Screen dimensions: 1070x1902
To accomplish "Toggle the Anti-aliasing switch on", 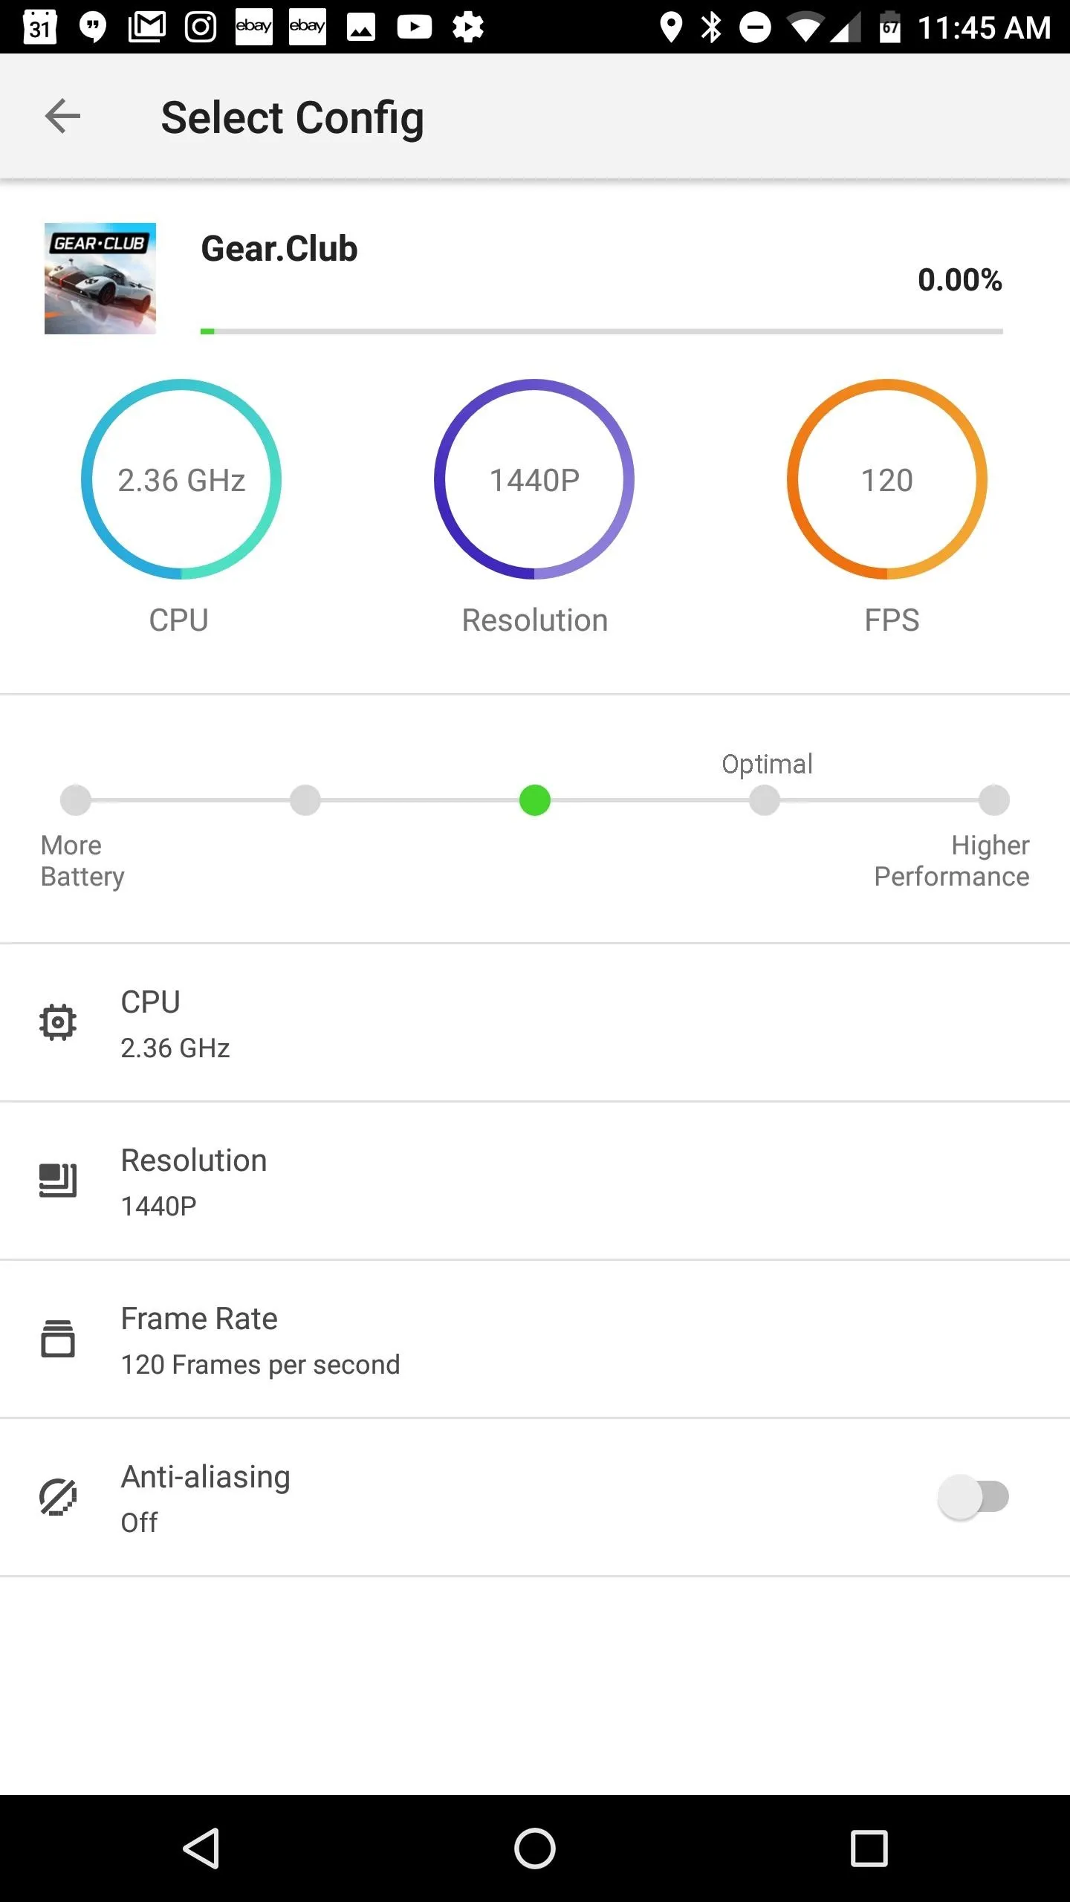I will [x=973, y=1496].
